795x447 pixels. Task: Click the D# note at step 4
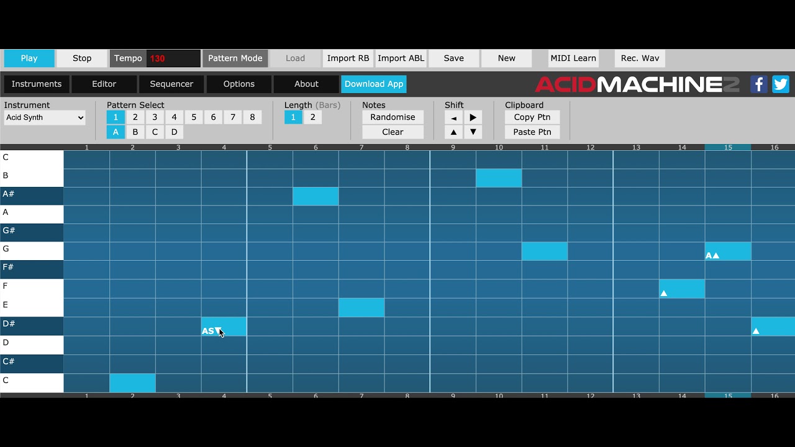tap(224, 327)
